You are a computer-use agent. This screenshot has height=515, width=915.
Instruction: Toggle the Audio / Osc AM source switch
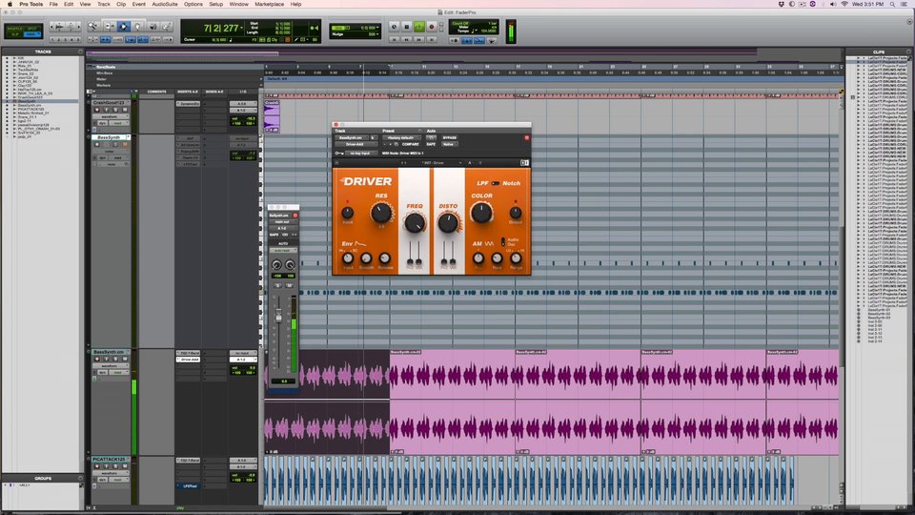click(x=503, y=240)
